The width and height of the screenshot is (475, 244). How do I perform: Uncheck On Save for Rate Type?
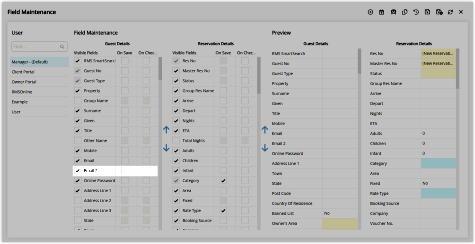click(x=223, y=211)
